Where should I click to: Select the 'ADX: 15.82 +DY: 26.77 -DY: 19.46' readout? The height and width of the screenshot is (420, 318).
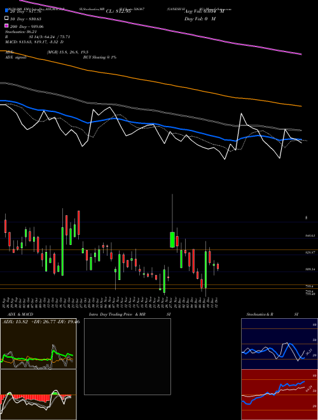coord(41,321)
